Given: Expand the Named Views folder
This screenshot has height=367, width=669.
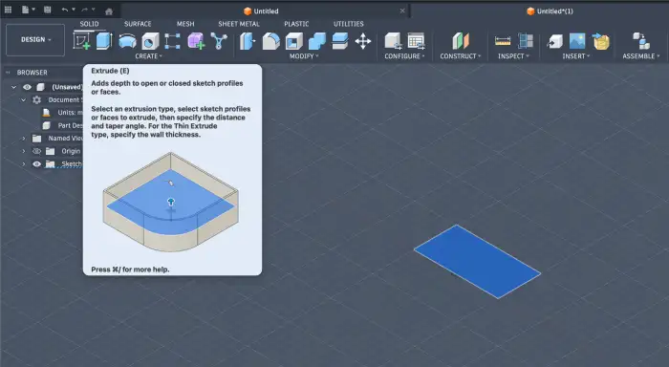Looking at the screenshot, I should [24, 139].
